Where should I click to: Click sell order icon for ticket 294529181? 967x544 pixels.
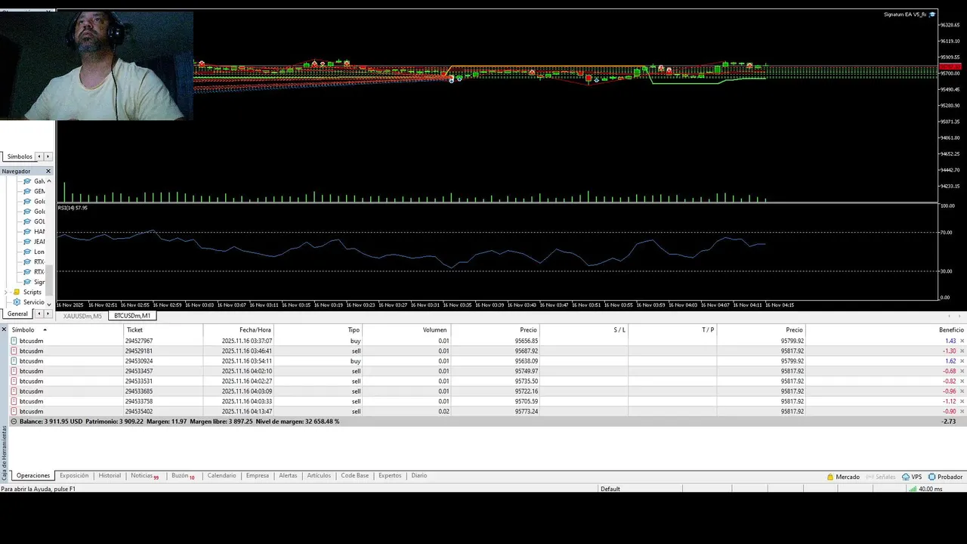(14, 351)
